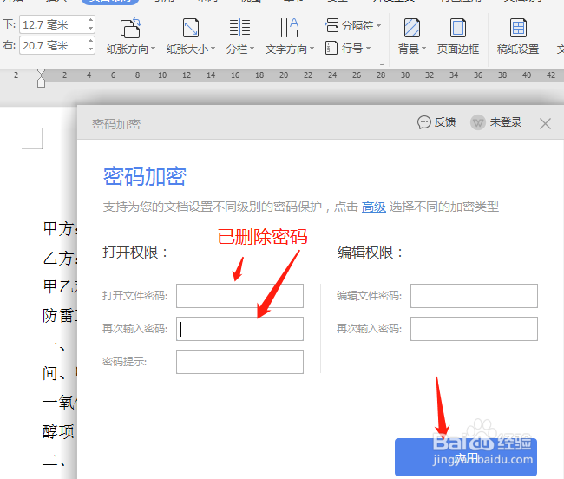Decrease the right margin with the down stepper
The height and width of the screenshot is (479, 564).
click(x=90, y=49)
